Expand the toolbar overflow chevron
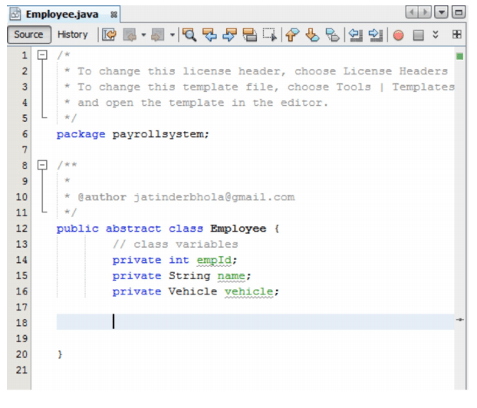 click(x=436, y=35)
